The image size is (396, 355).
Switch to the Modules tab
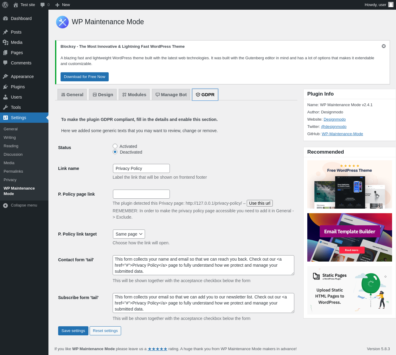coord(134,95)
